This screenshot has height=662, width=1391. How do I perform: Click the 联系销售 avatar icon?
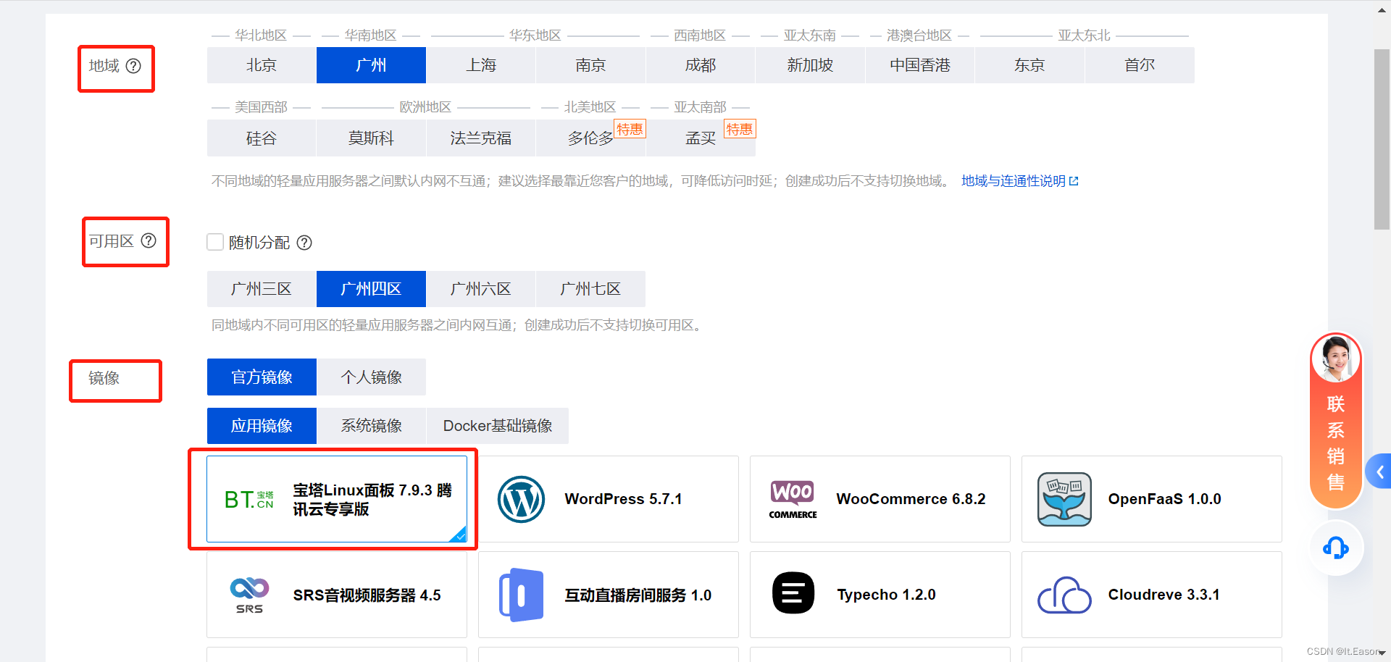pyautogui.click(x=1336, y=358)
